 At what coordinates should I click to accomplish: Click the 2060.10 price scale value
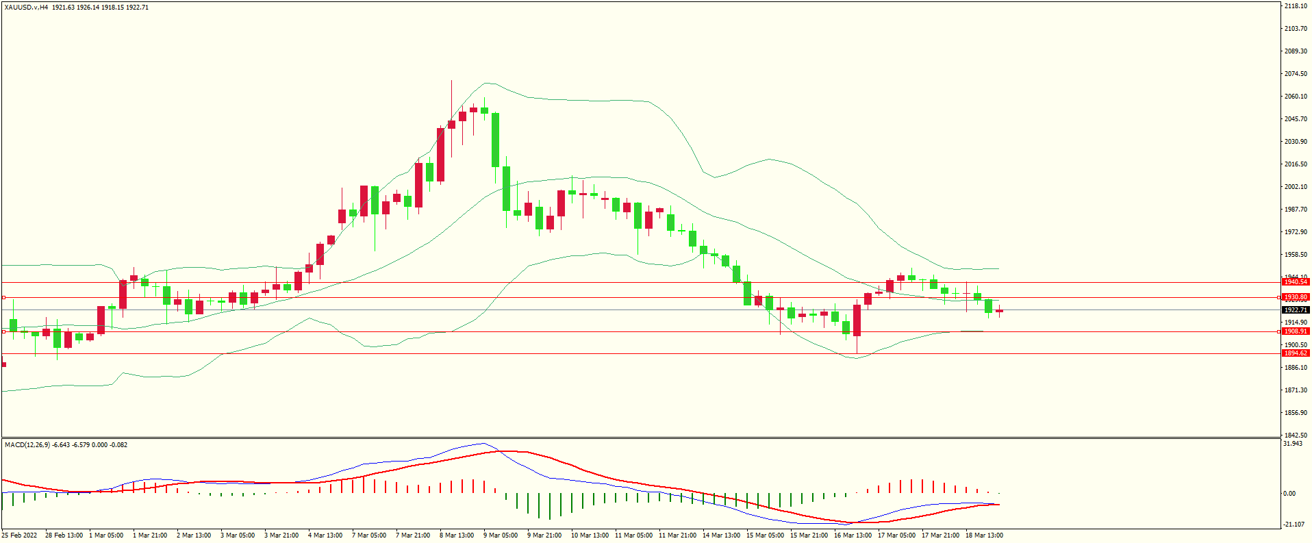pyautogui.click(x=1296, y=97)
